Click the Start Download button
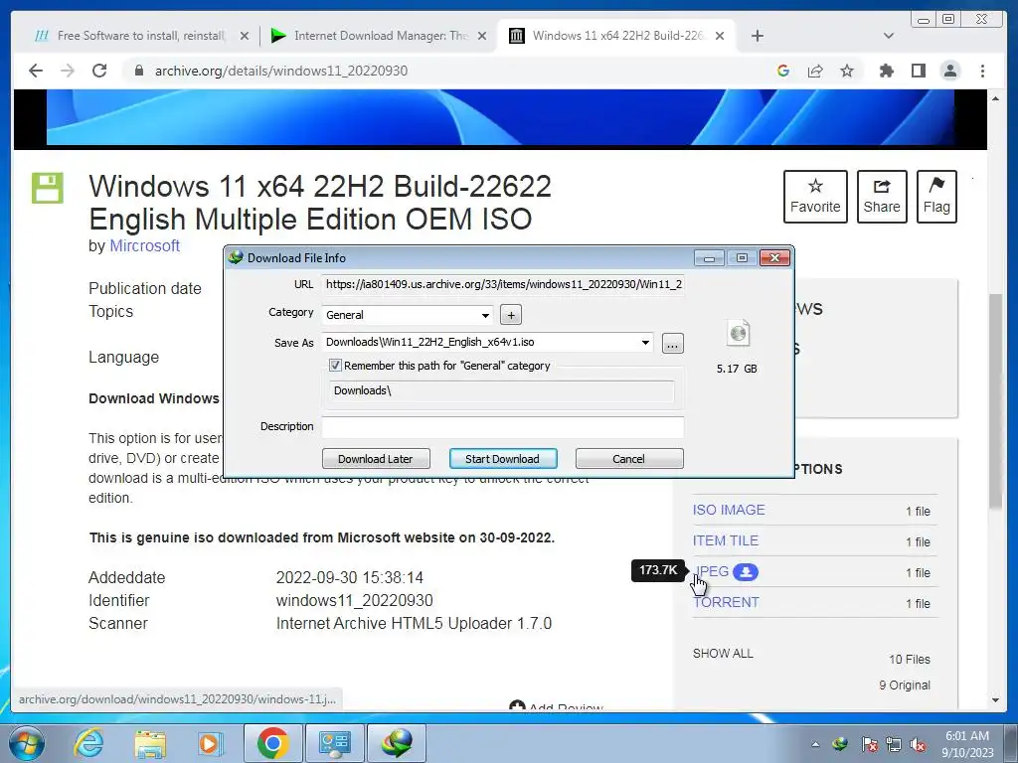 pyautogui.click(x=502, y=459)
